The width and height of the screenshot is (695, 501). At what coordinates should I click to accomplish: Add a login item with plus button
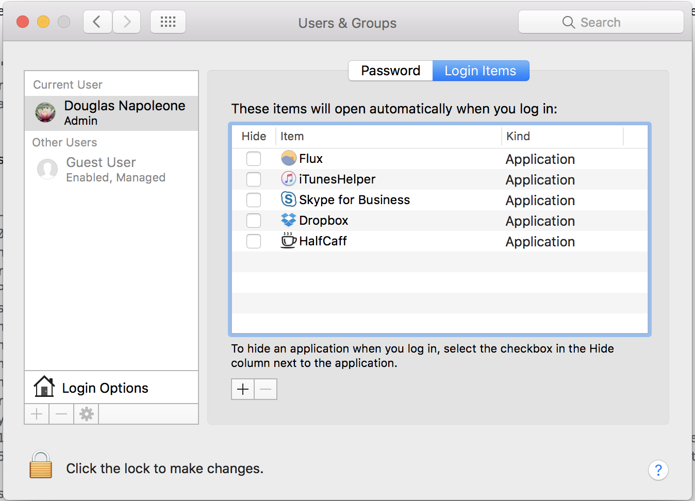243,389
